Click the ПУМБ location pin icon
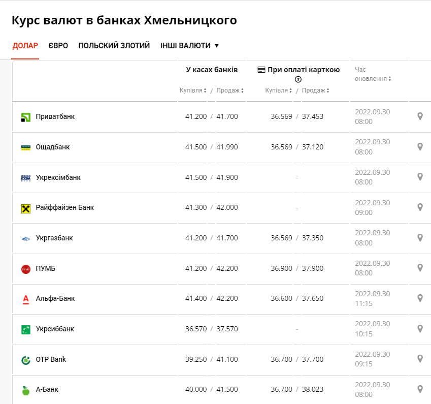431x404 pixels. click(420, 268)
